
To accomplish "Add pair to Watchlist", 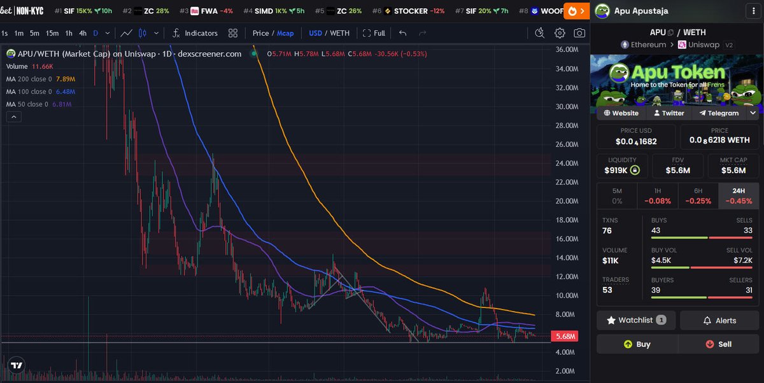I will (636, 320).
